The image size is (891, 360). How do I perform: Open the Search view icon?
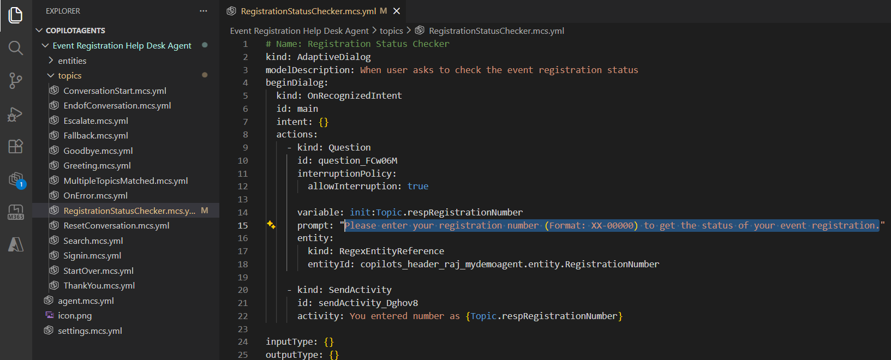coord(16,49)
